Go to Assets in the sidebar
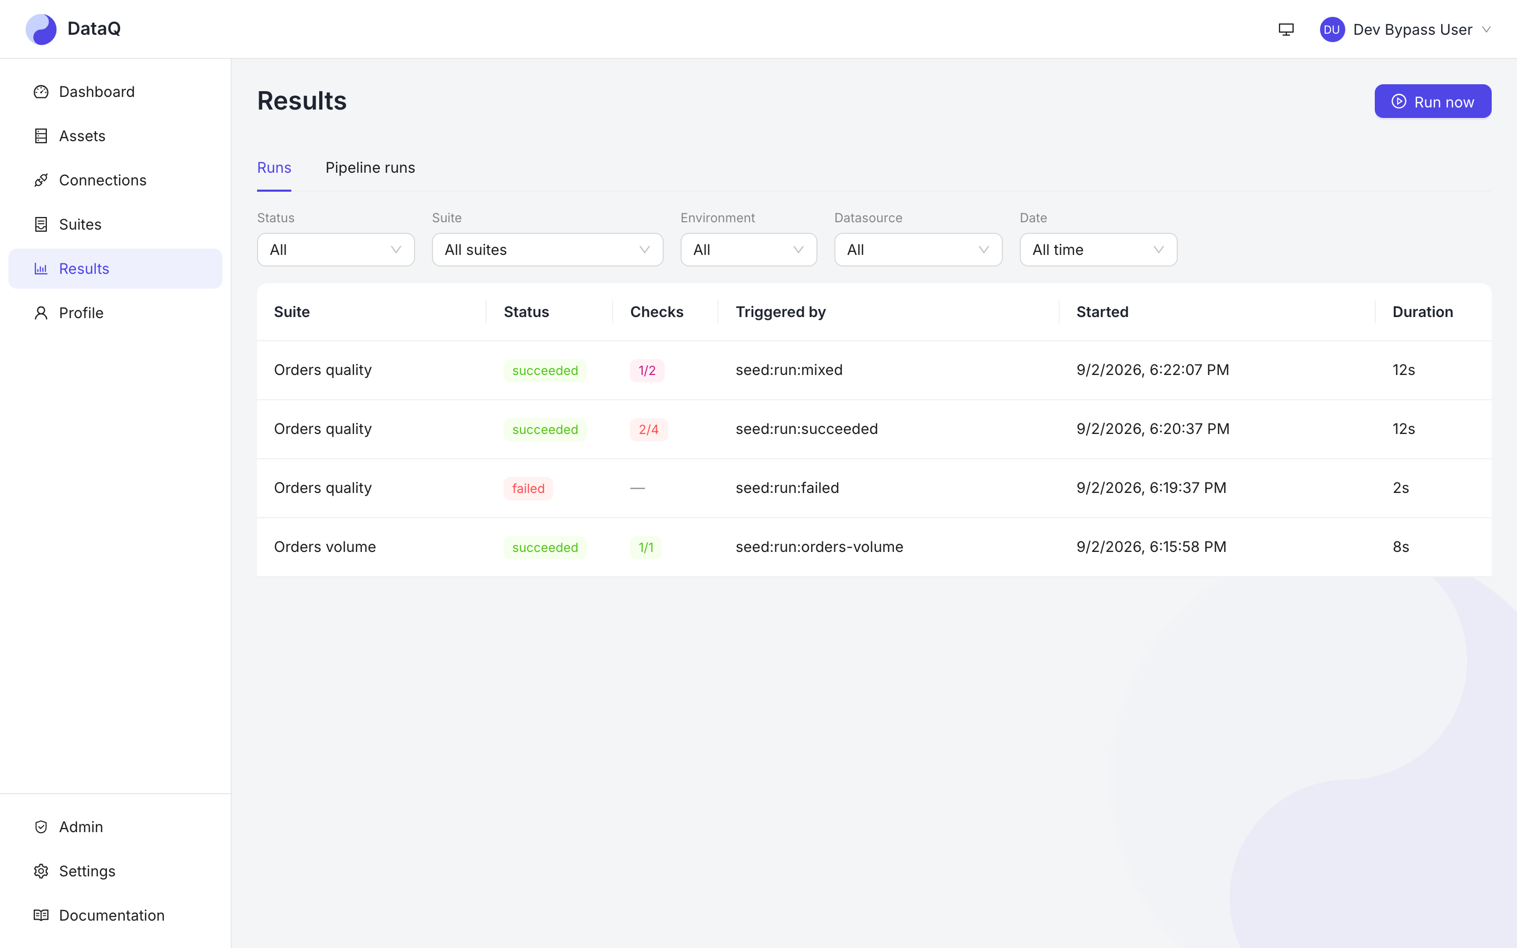 click(115, 136)
